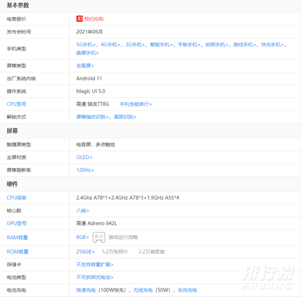
Task: Click the 2021年06月 release date text
Action: [90, 32]
